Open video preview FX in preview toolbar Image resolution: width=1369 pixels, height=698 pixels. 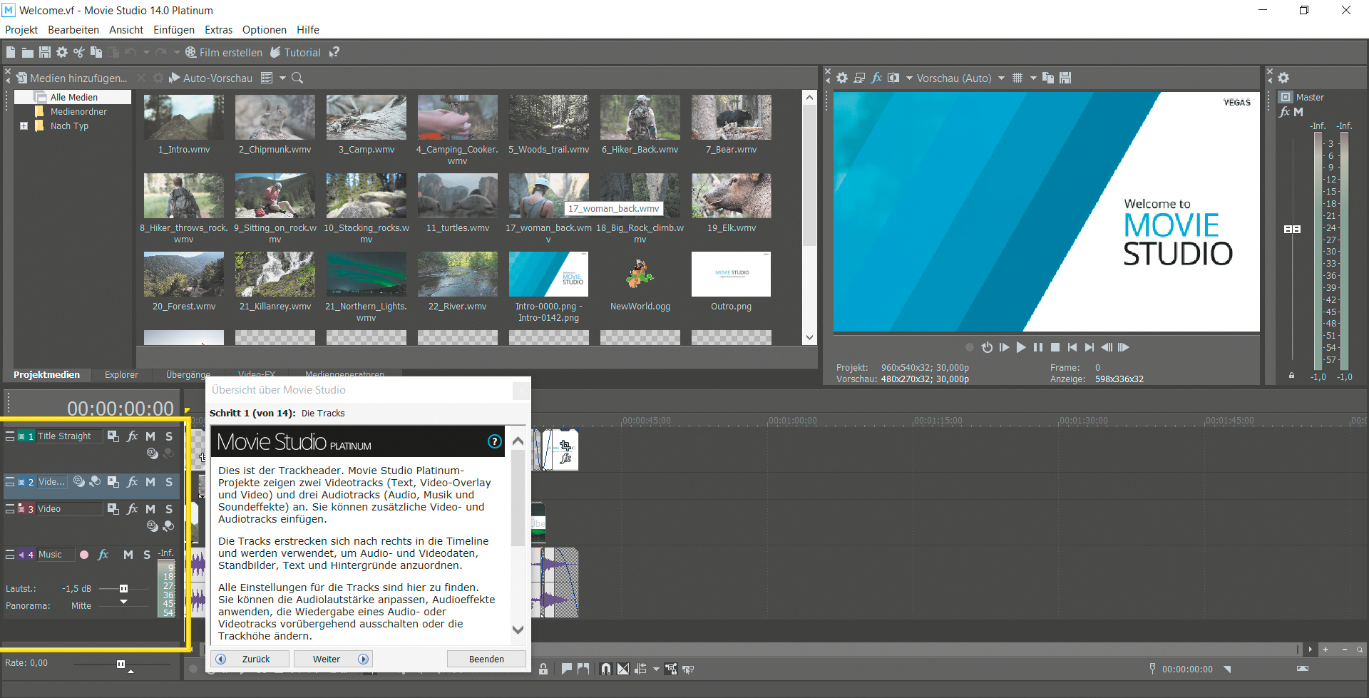tap(877, 78)
